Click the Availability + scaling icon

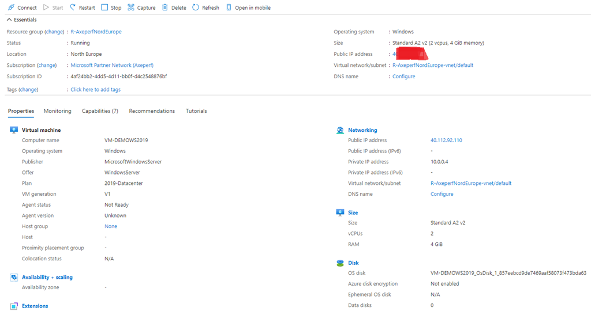click(14, 277)
